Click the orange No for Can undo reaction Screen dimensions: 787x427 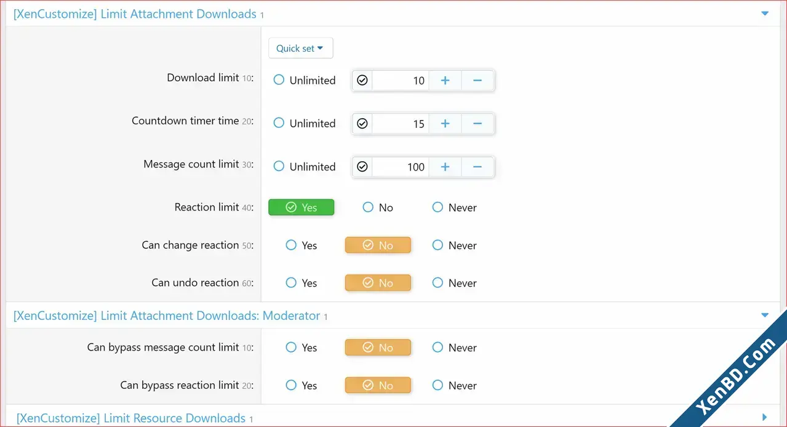click(x=378, y=283)
